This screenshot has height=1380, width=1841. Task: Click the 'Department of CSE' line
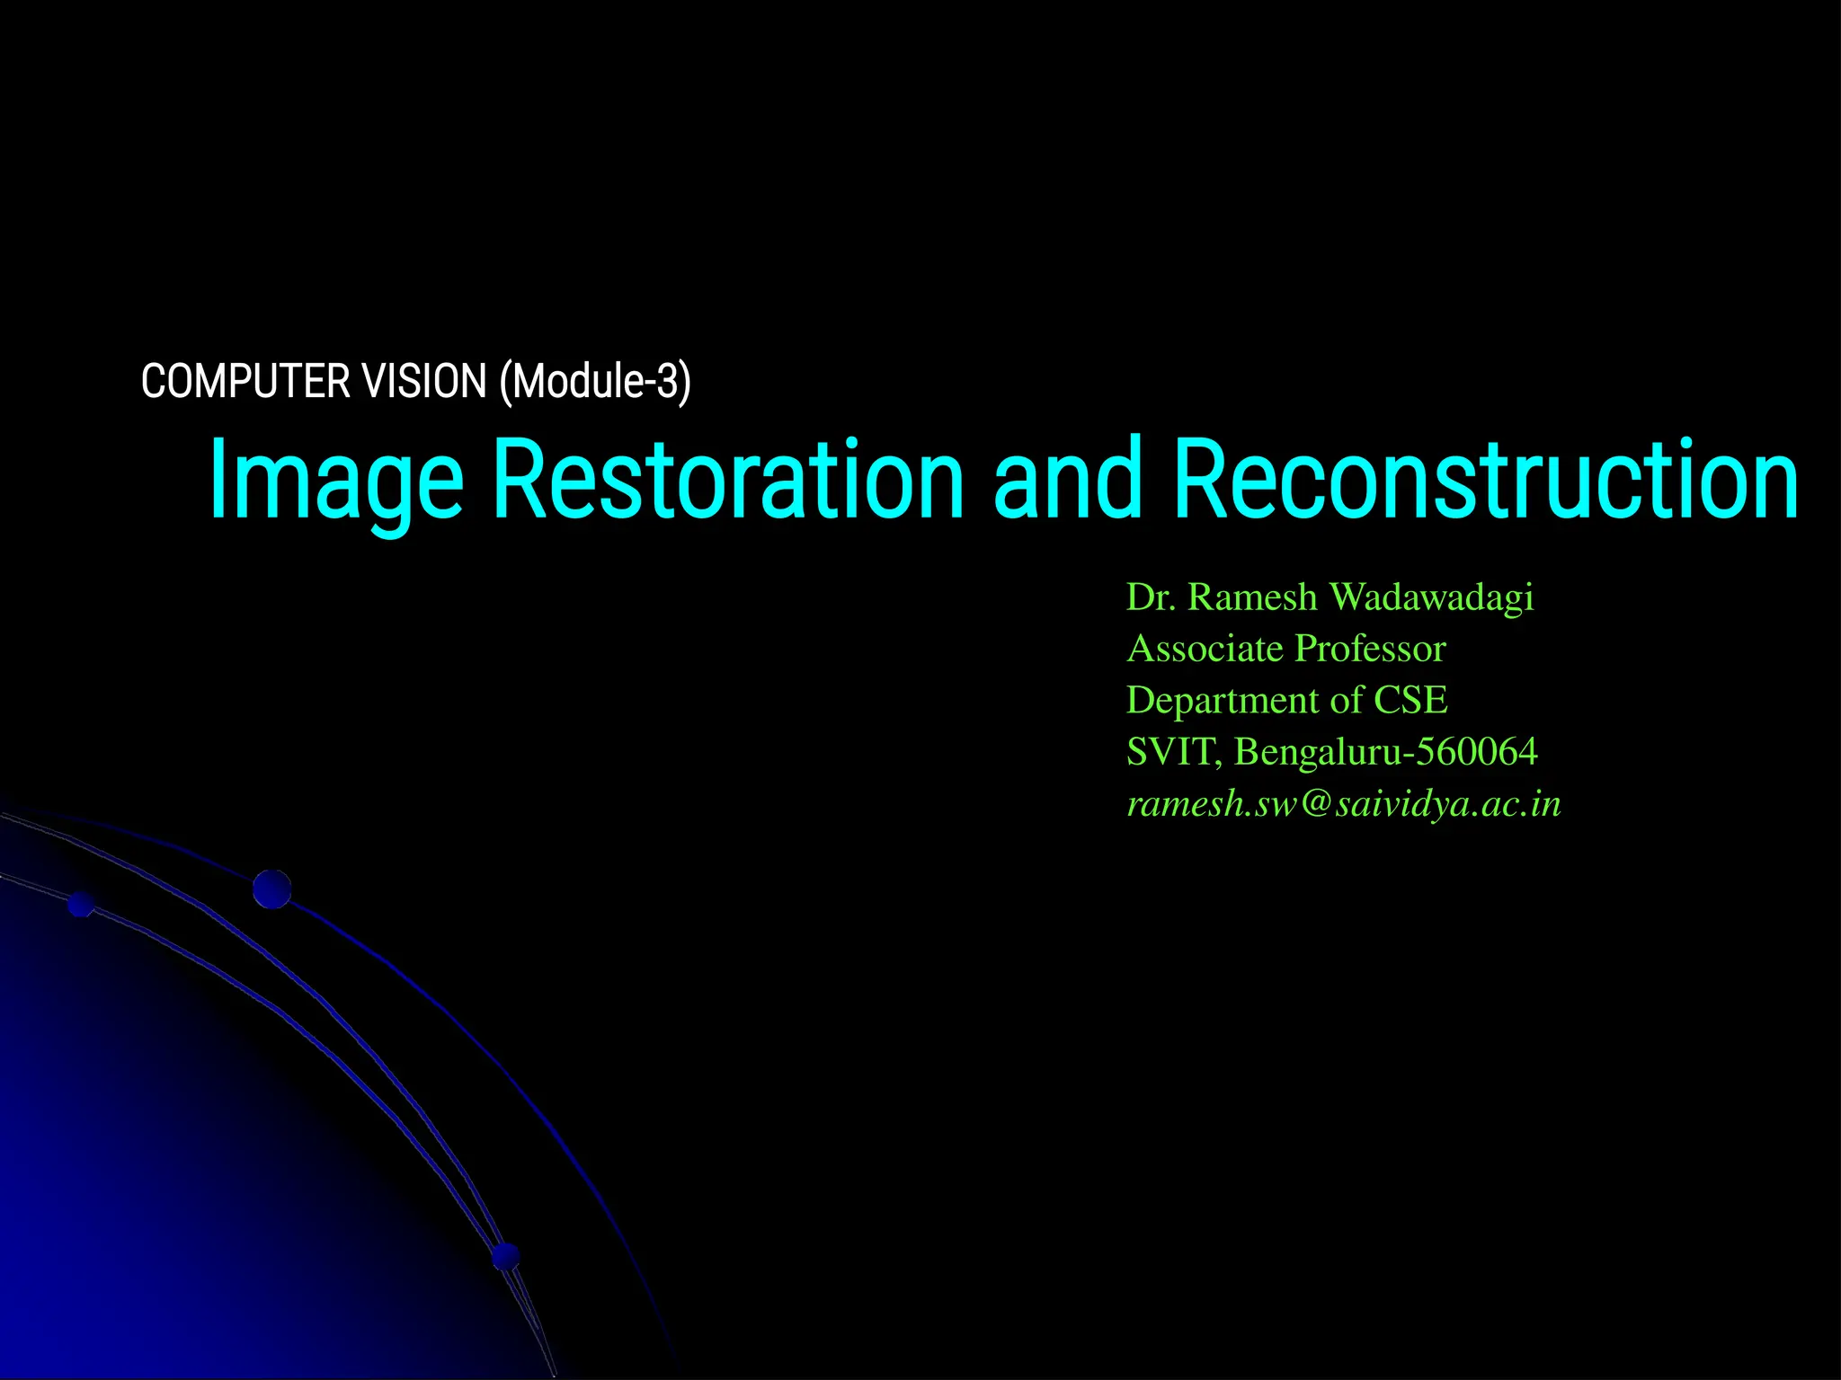point(1286,700)
